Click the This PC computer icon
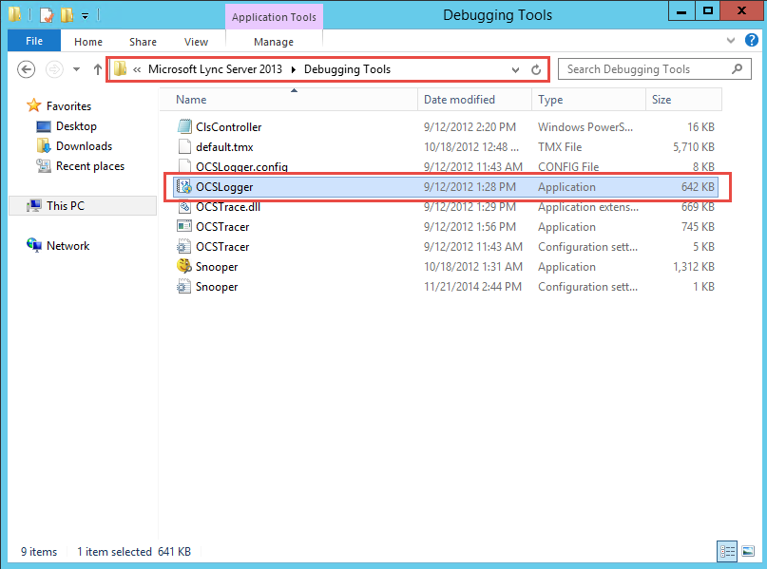This screenshot has height=569, width=767. (x=35, y=205)
